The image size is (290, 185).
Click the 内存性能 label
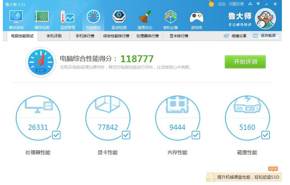click(178, 152)
